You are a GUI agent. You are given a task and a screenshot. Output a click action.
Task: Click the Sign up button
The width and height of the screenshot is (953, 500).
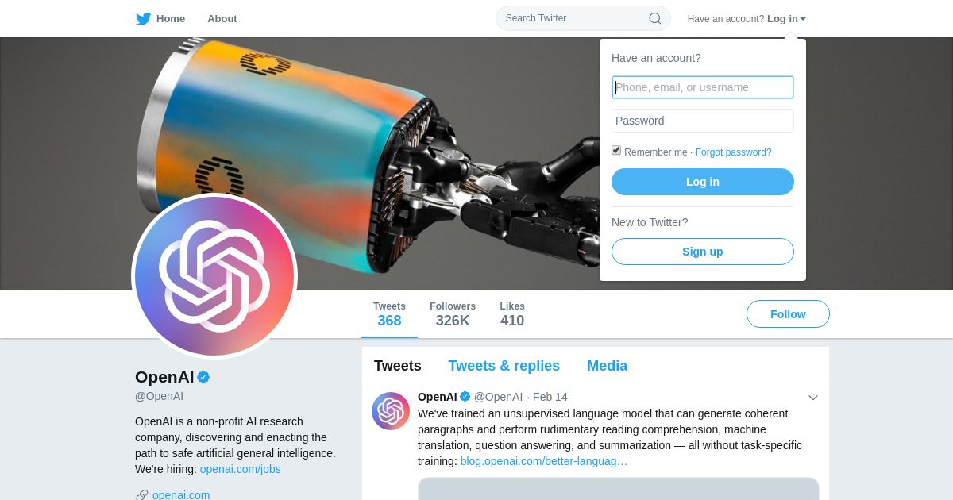click(703, 252)
